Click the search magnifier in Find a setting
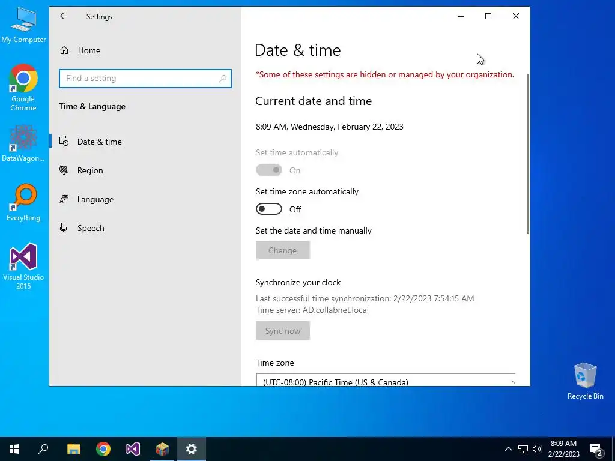 (x=223, y=79)
